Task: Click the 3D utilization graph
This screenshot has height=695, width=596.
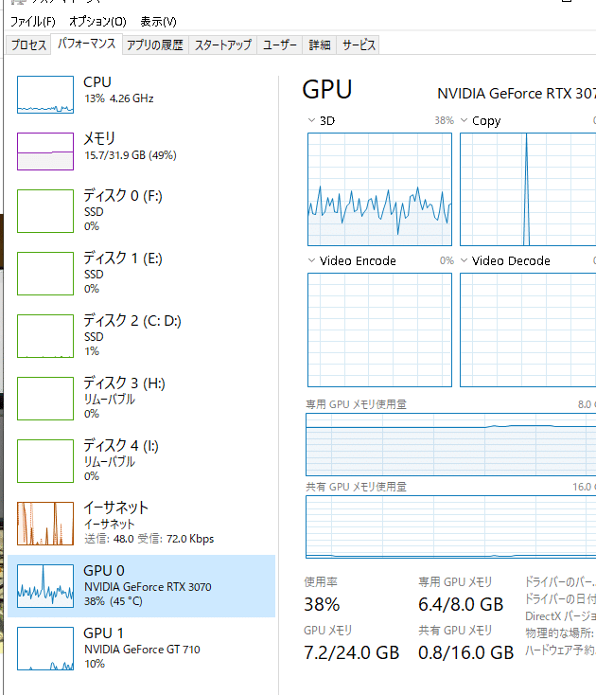Action: click(x=379, y=189)
